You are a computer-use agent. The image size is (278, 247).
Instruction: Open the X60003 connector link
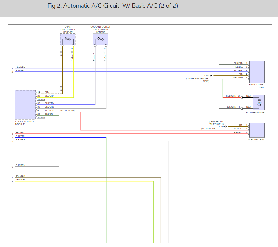click(41, 100)
